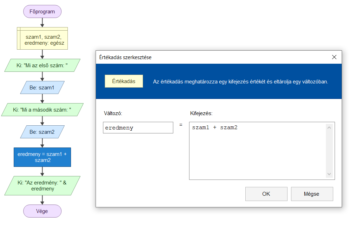Cancel the dialog with Mégse
Image resolution: width=355 pixels, height=226 pixels.
[312, 194]
